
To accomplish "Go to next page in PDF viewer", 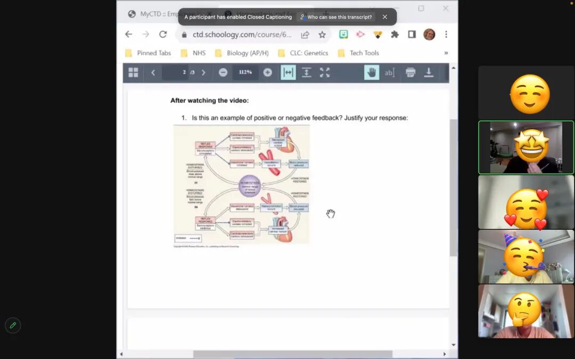I will click(x=203, y=72).
